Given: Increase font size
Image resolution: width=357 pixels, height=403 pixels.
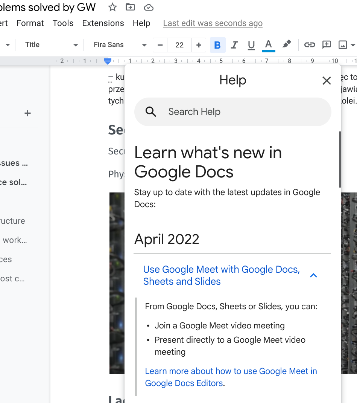Looking at the screenshot, I should 199,45.
